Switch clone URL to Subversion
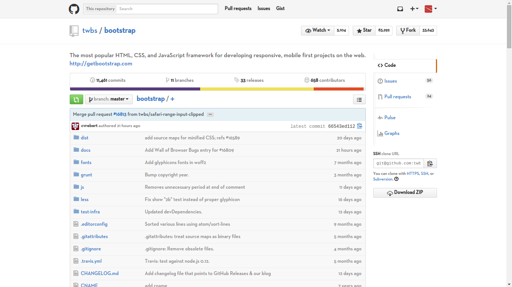Viewport: 512px width, 287px height. click(x=383, y=179)
